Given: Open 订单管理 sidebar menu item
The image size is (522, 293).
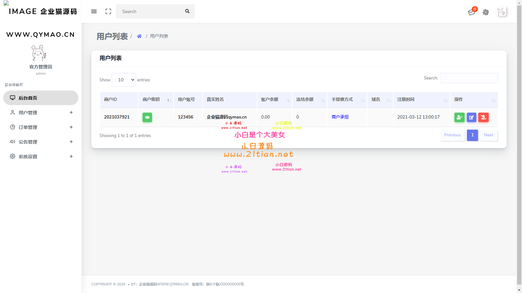Looking at the screenshot, I should [x=41, y=127].
